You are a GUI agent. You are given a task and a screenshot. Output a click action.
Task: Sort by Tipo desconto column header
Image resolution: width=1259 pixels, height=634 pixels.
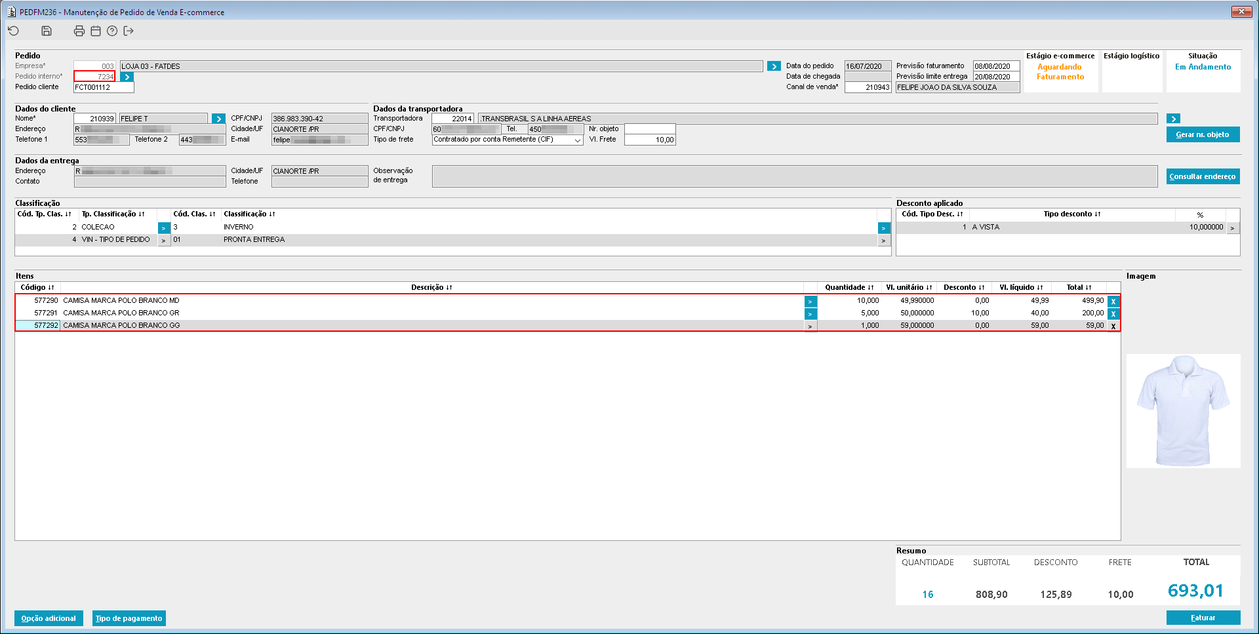coord(1072,214)
